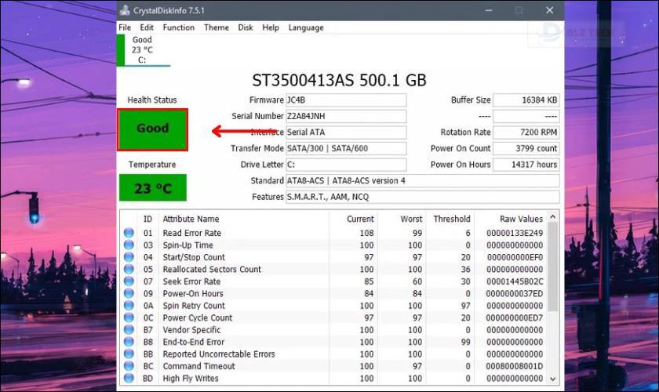Viewport: 659px width, 392px height.
Task: Open the Language menu
Action: tap(306, 27)
